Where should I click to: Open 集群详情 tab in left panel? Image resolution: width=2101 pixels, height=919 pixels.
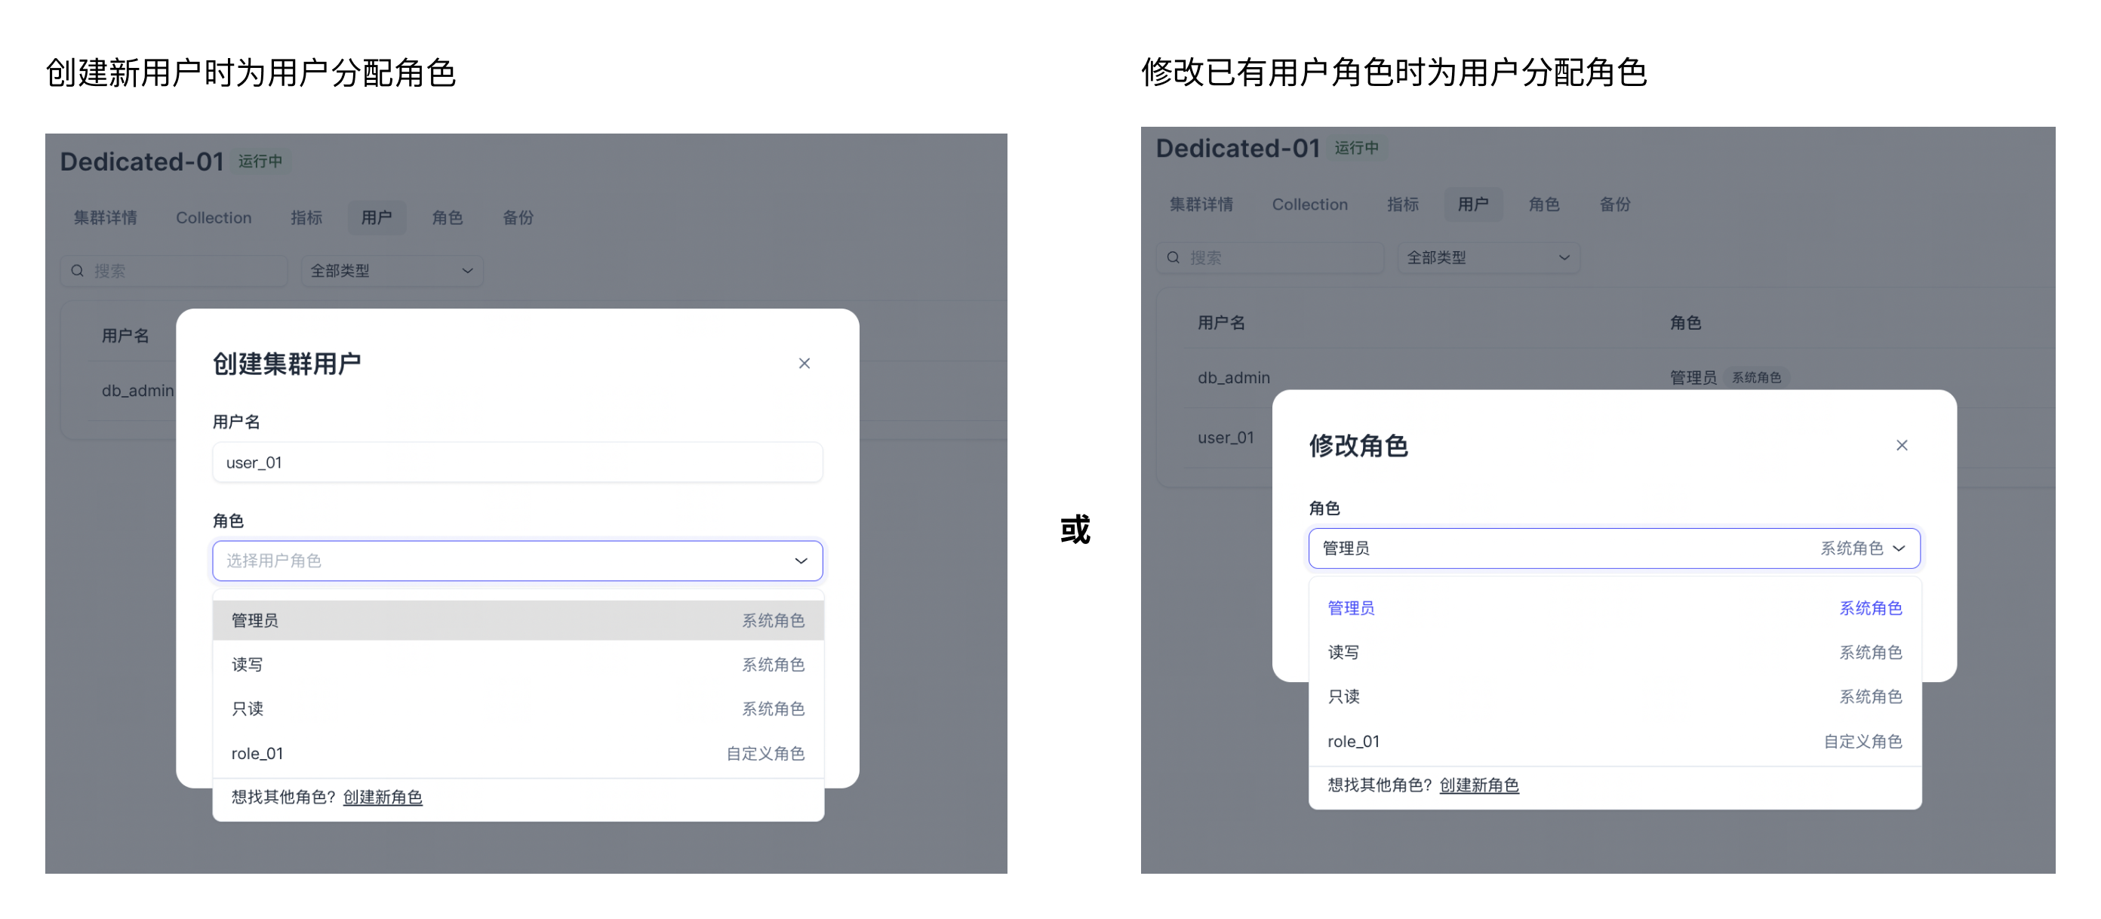tap(105, 218)
